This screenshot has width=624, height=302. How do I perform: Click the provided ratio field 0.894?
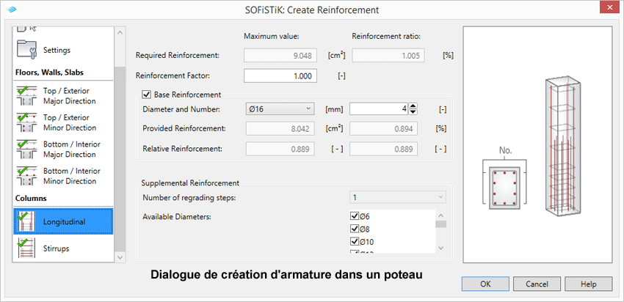[384, 129]
